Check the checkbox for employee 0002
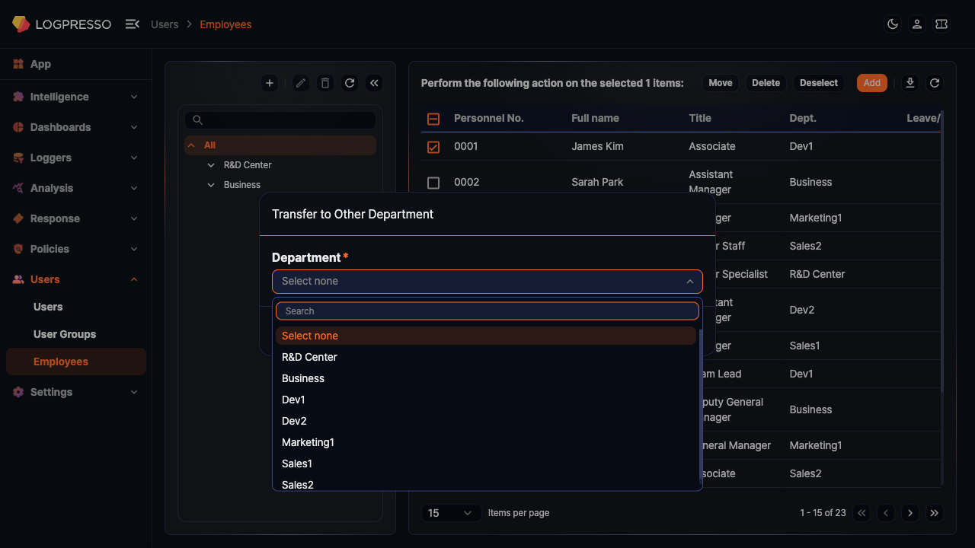The width and height of the screenshot is (975, 548). [433, 183]
